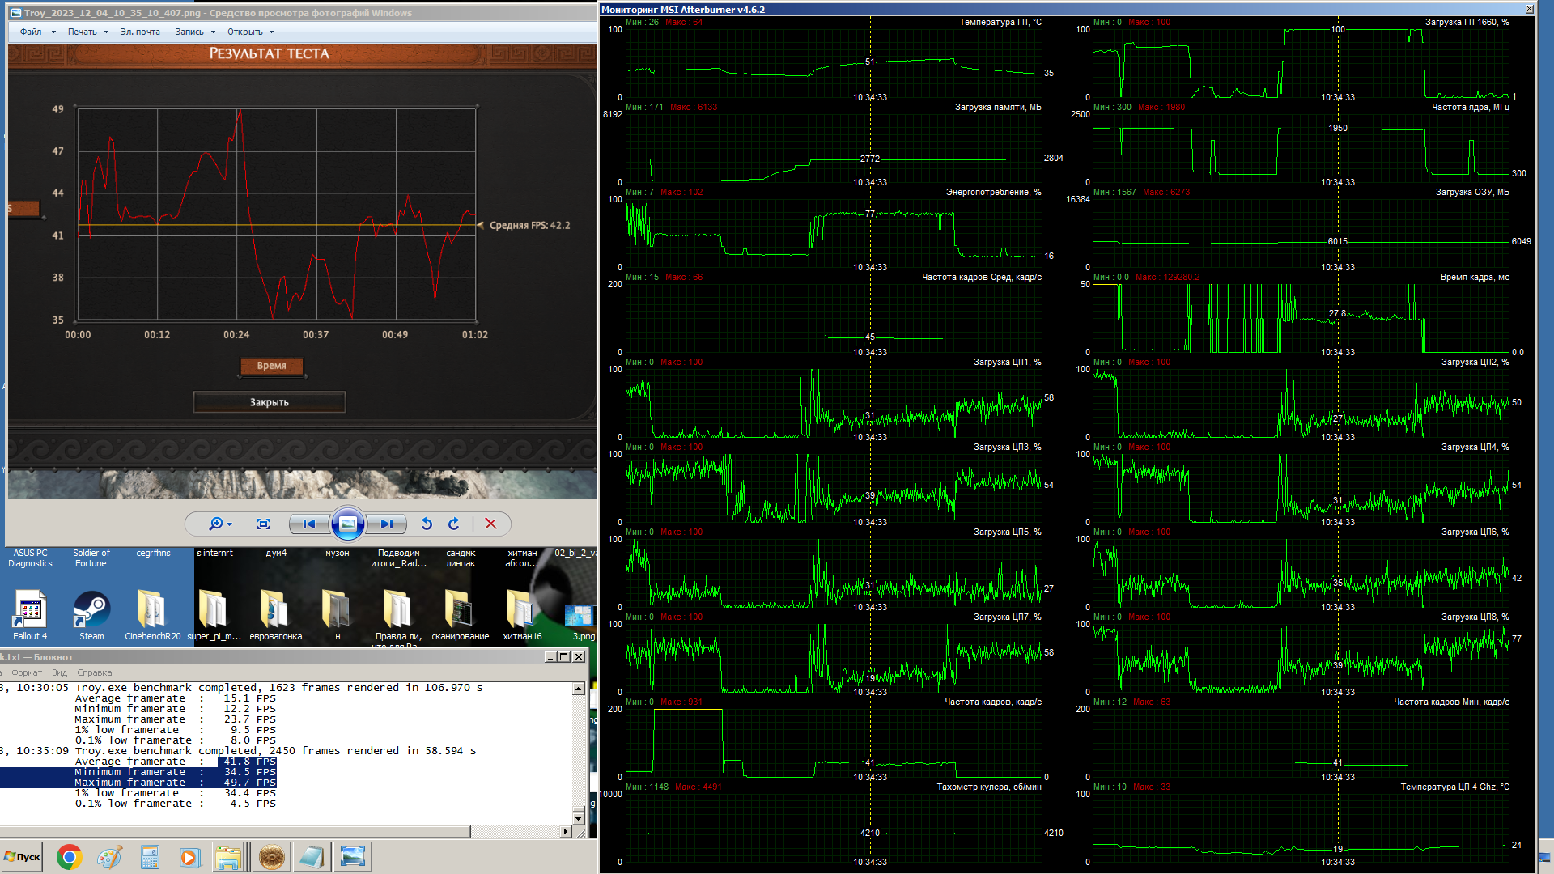Open Формат menu in Notepad
This screenshot has width=1554, height=874.
click(x=27, y=672)
